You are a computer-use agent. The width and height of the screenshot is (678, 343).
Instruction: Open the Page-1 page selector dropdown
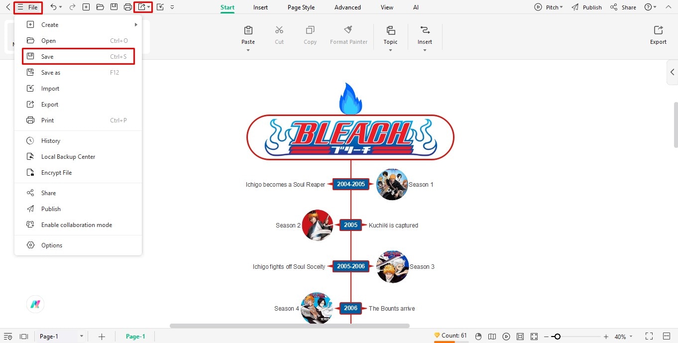click(x=61, y=337)
